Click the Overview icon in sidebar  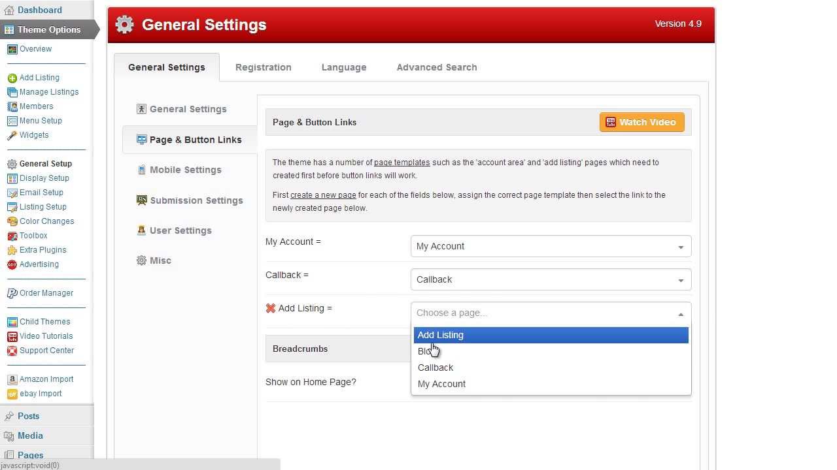click(x=12, y=49)
